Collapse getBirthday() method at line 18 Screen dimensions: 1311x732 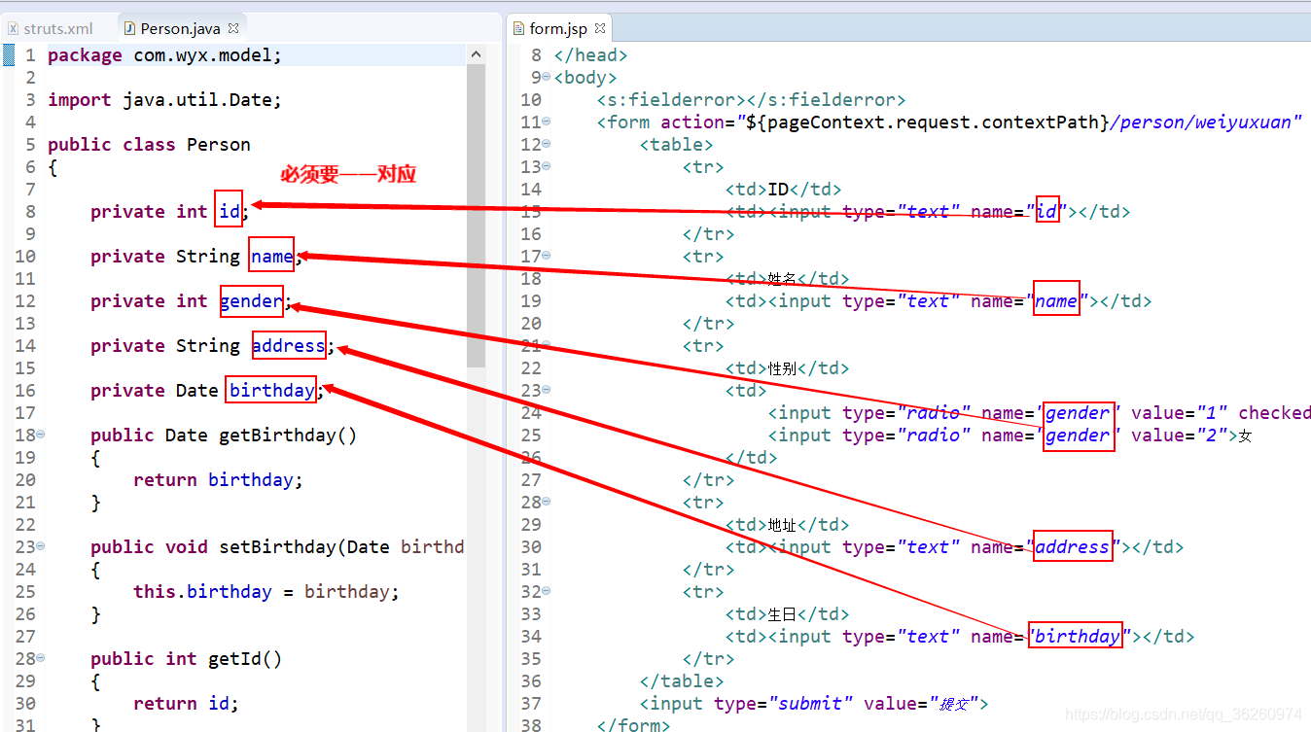click(41, 435)
